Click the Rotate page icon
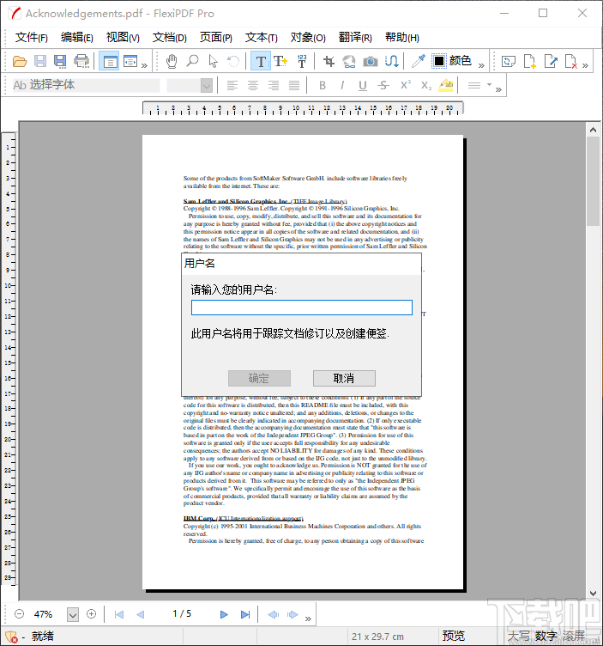The width and height of the screenshot is (603, 646). point(509,61)
